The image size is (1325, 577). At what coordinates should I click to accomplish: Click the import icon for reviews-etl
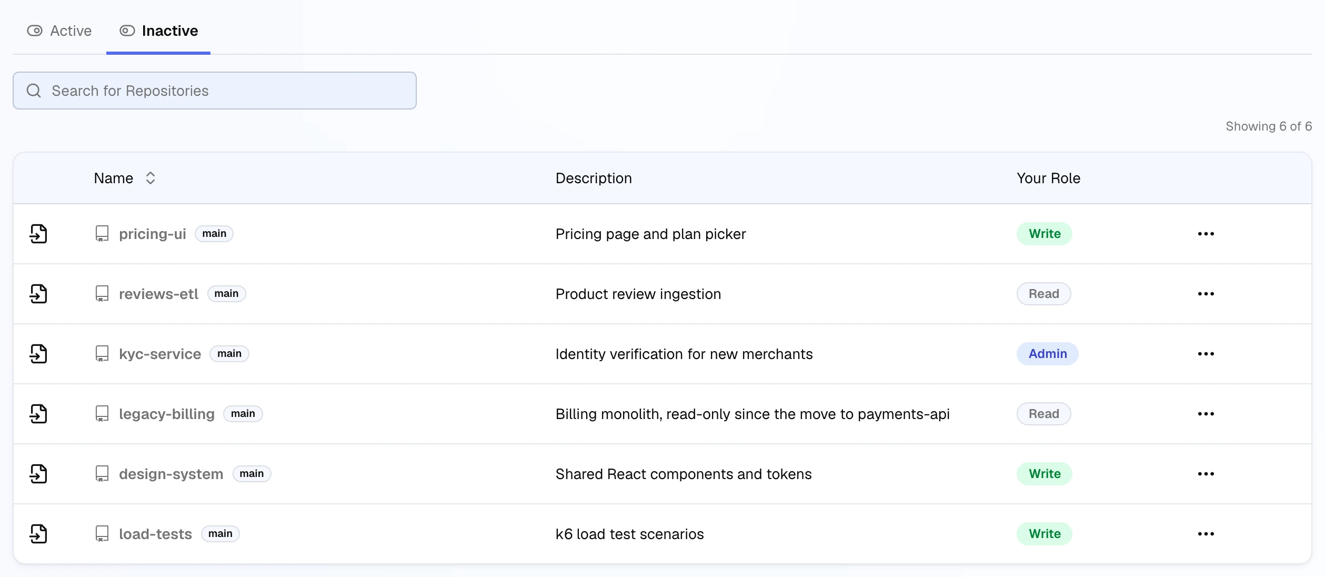38,294
